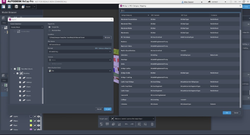Collapse the Classified (Root) tree node

(x=11, y=69)
